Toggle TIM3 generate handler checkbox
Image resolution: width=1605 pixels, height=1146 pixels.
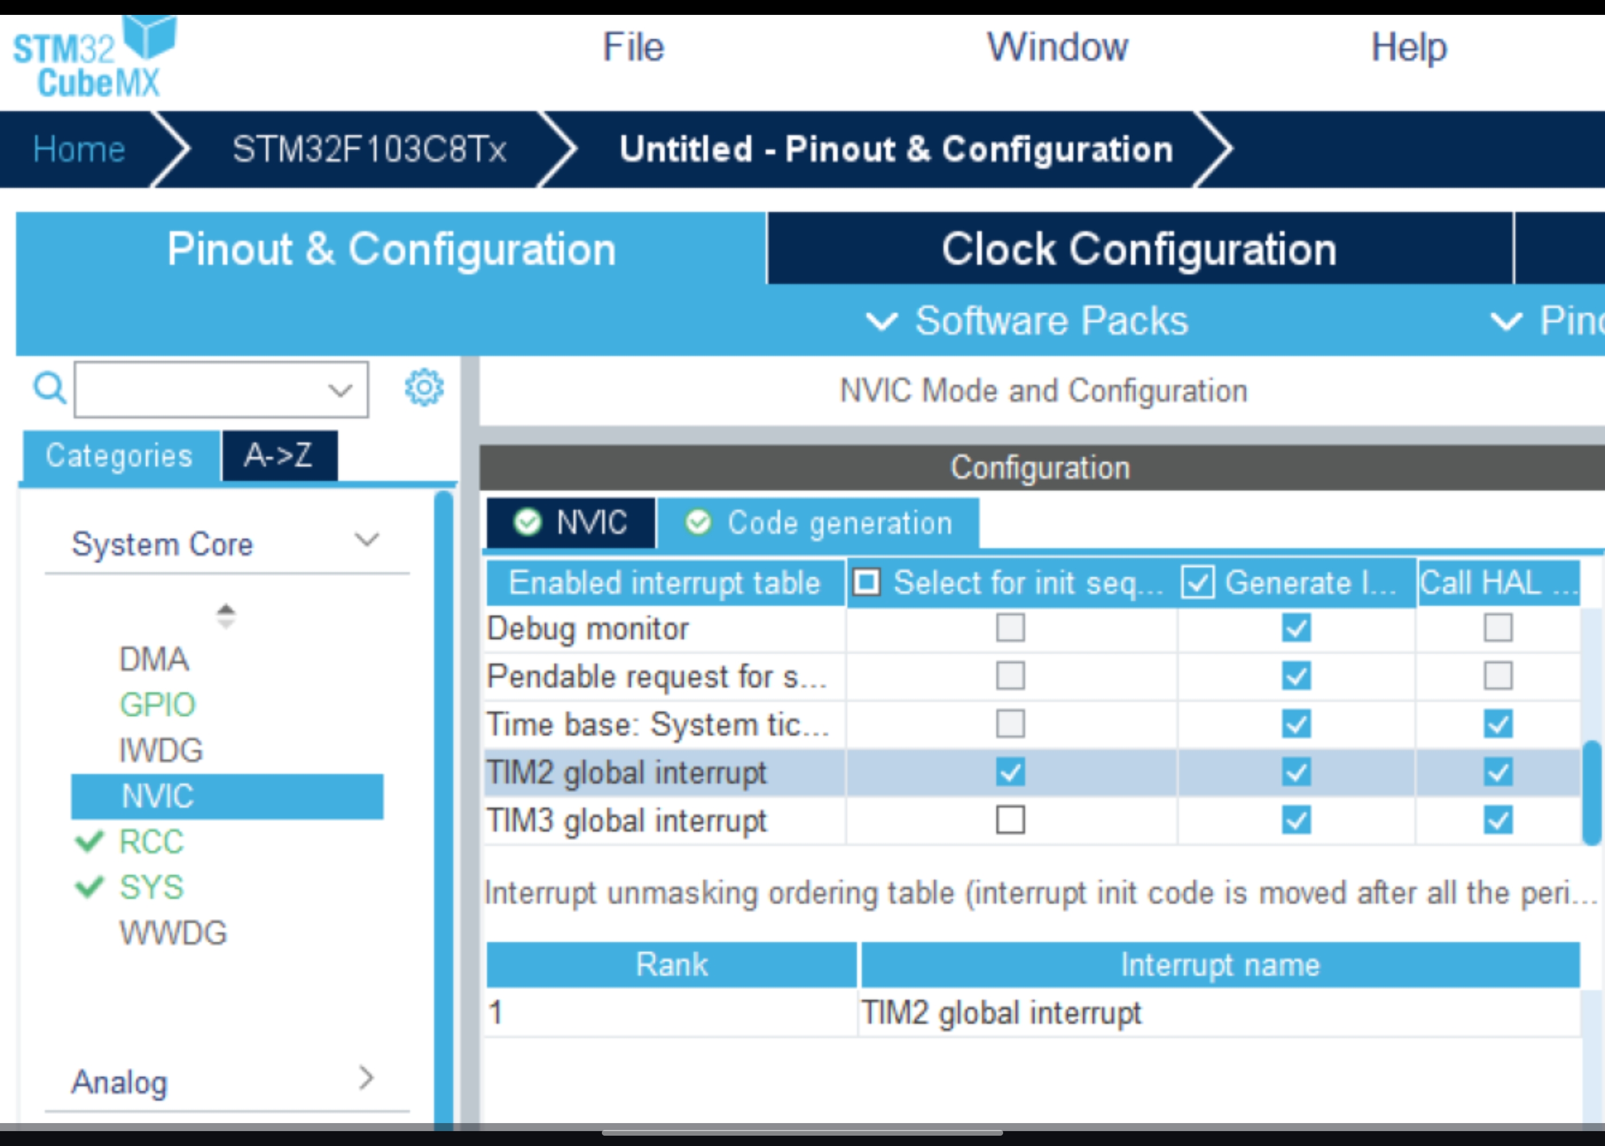point(1297,820)
